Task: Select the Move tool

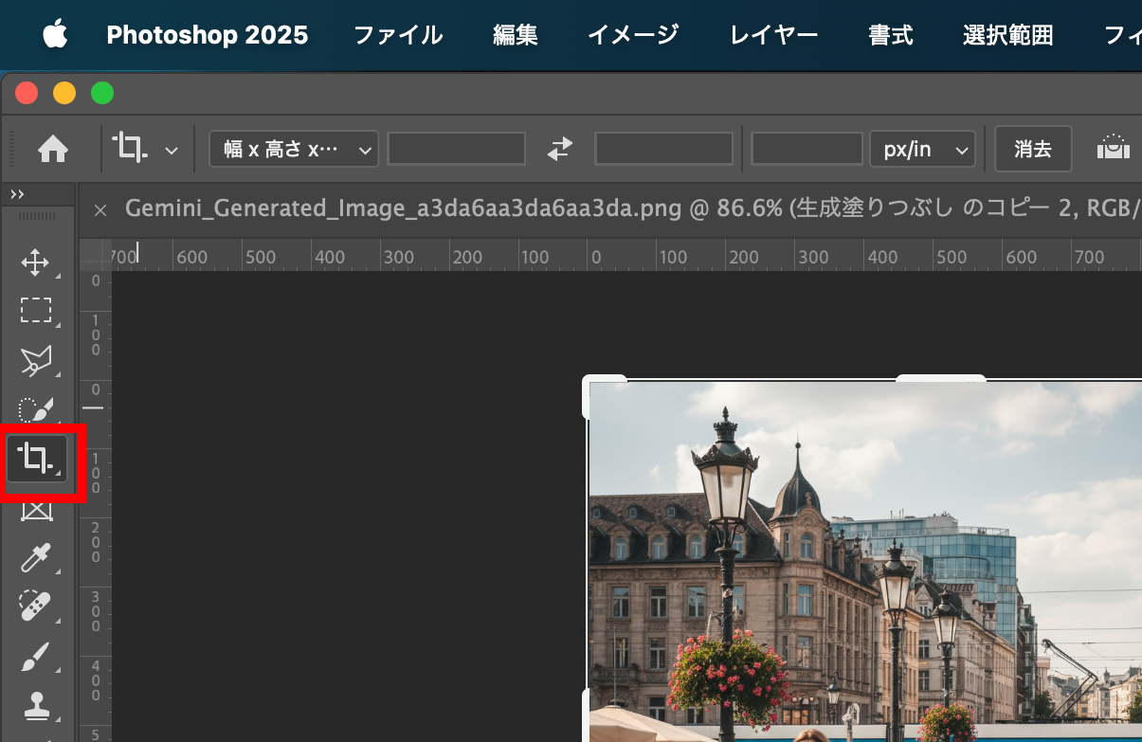Action: [x=36, y=263]
